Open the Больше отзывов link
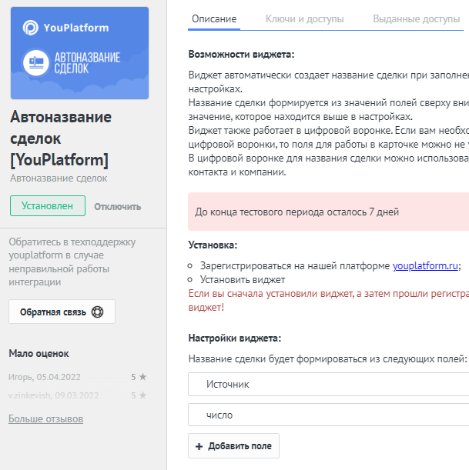Image resolution: width=469 pixels, height=470 pixels. pyautogui.click(x=45, y=418)
